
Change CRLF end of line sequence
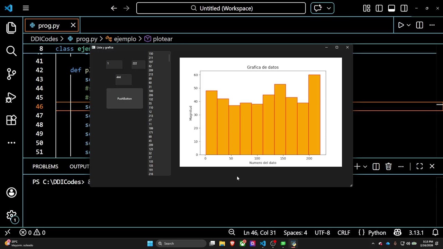pos(344,232)
